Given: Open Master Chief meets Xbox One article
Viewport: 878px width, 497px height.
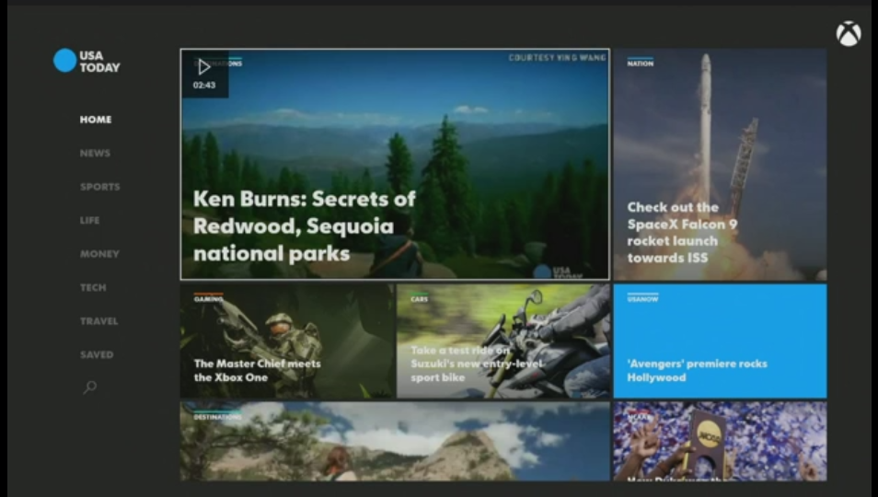Looking at the screenshot, I should point(257,370).
